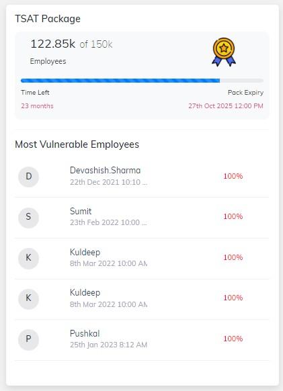Select the P avatar for Pushkal
The width and height of the screenshot is (283, 391).
coord(28,339)
